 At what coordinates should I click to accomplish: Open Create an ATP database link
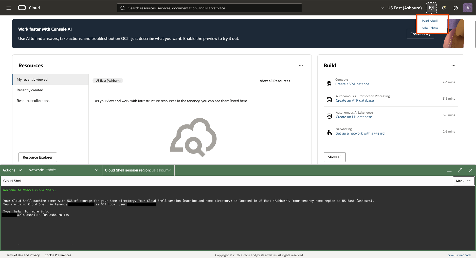(355, 100)
